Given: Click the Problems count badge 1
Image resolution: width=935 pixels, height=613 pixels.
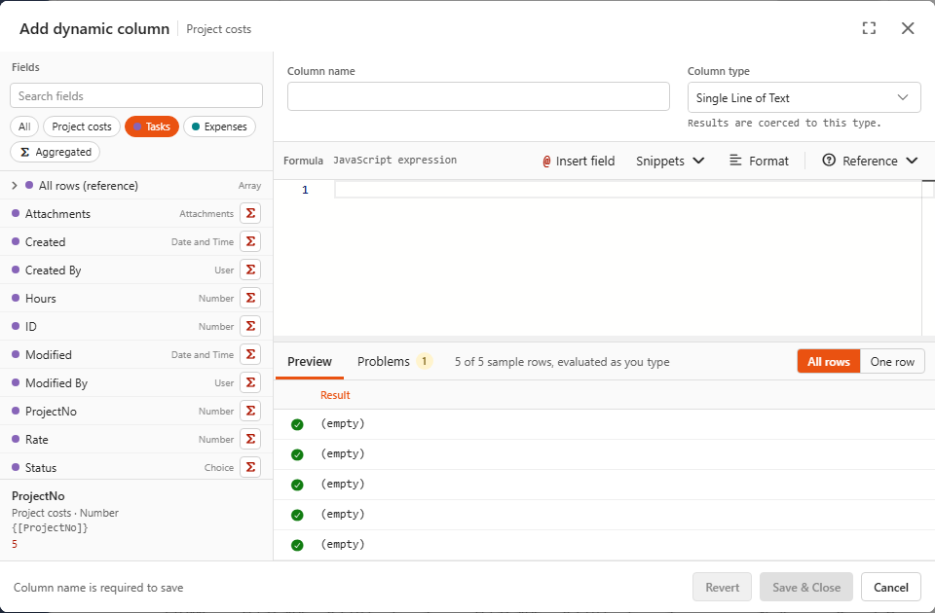Looking at the screenshot, I should (424, 361).
